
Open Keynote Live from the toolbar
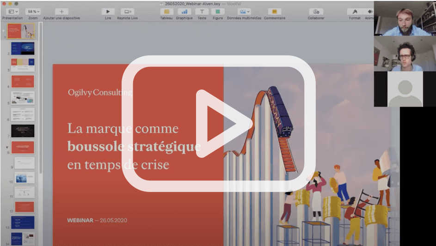pos(127,12)
